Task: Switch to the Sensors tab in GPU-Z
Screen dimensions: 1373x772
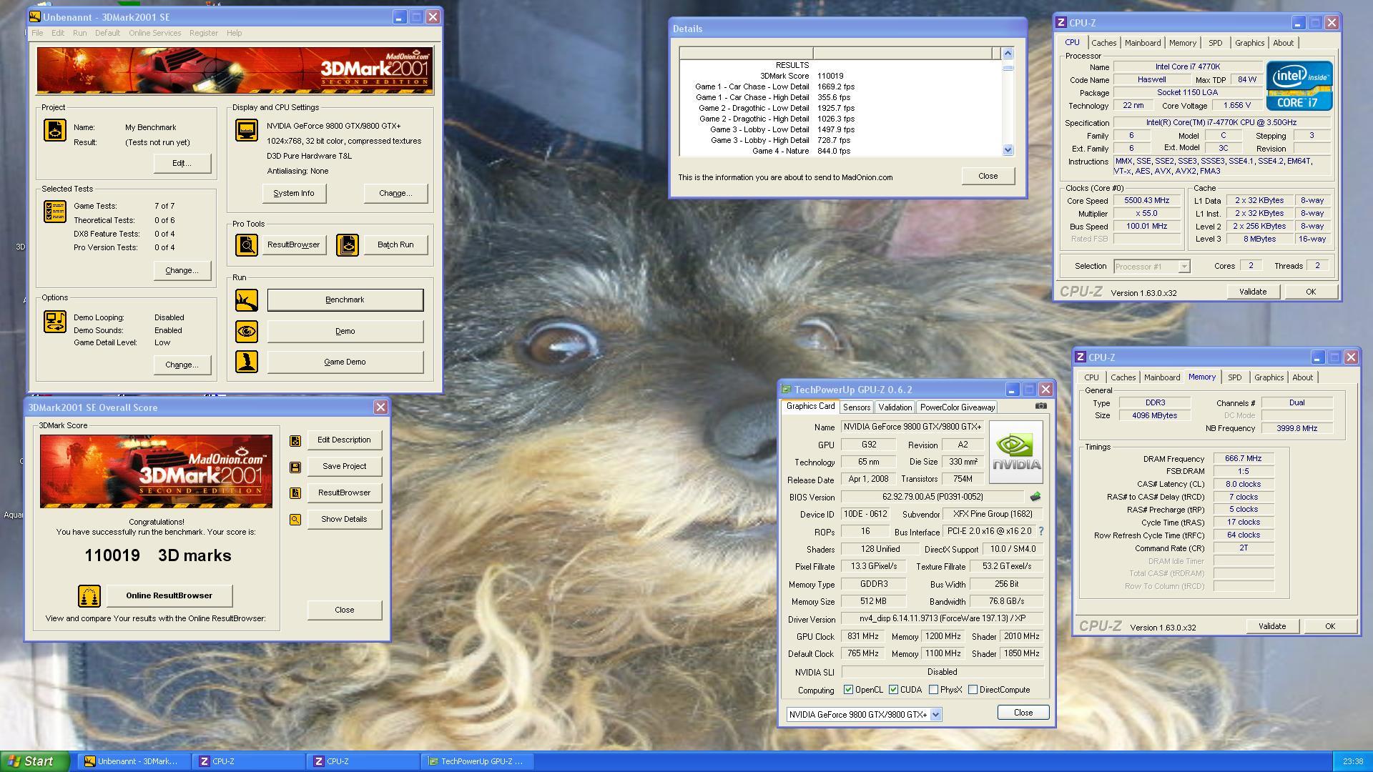Action: [856, 407]
